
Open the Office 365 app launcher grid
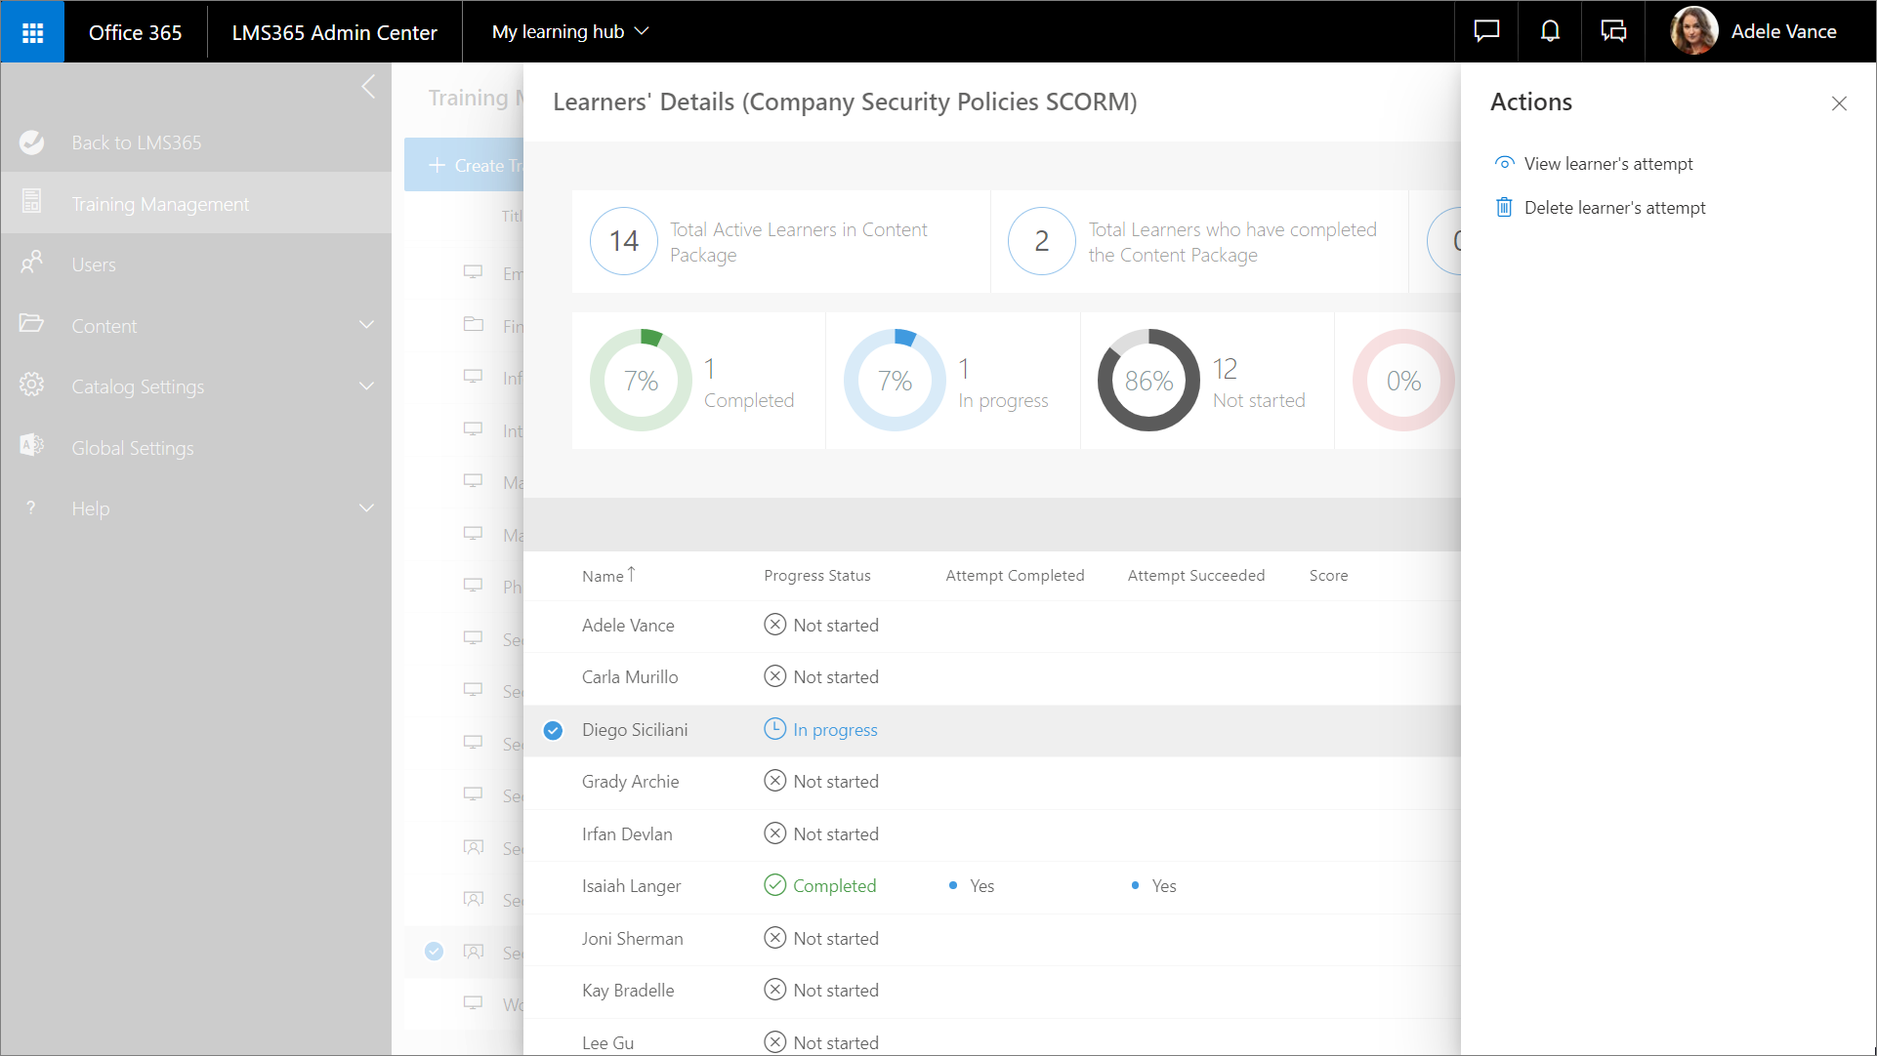click(x=32, y=32)
